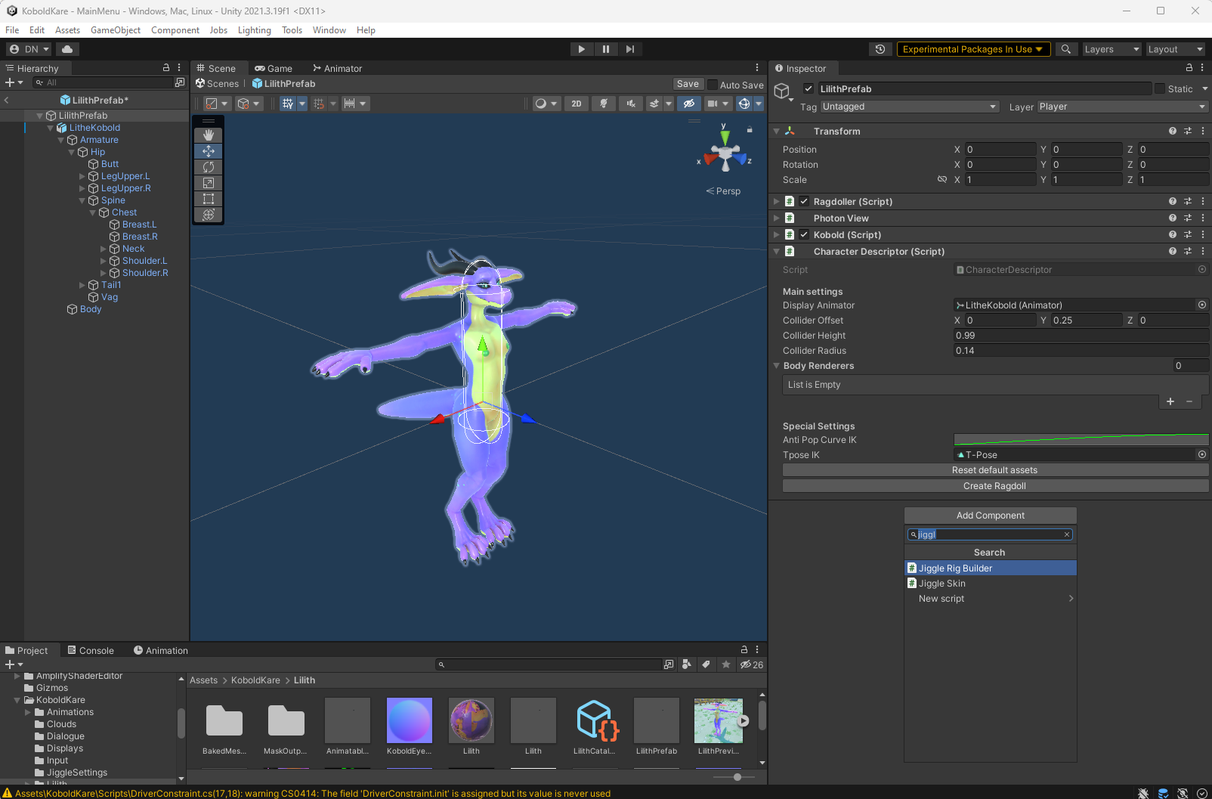Pick object for Display Animator field

click(1202, 305)
